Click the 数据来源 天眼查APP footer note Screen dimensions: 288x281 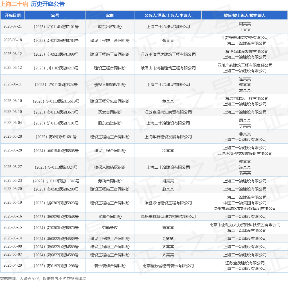43,278
